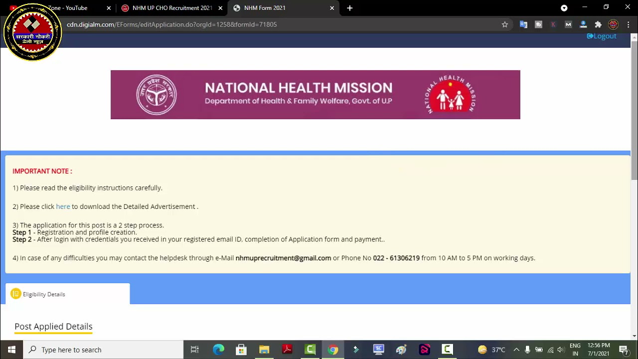This screenshot has height=359, width=638.
Task: Open the Windows Start menu
Action: click(x=11, y=350)
